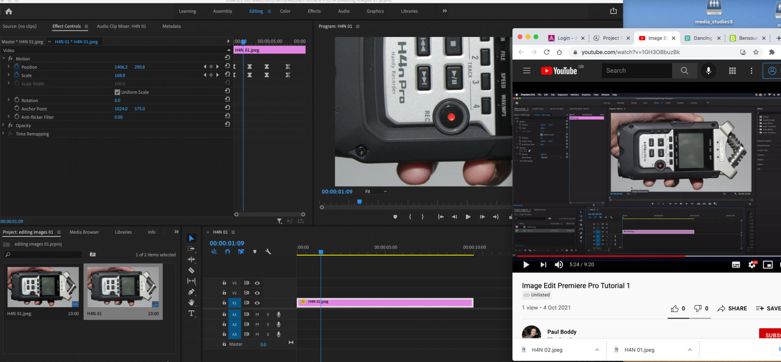Open YouTube apps grid icon

[733, 71]
